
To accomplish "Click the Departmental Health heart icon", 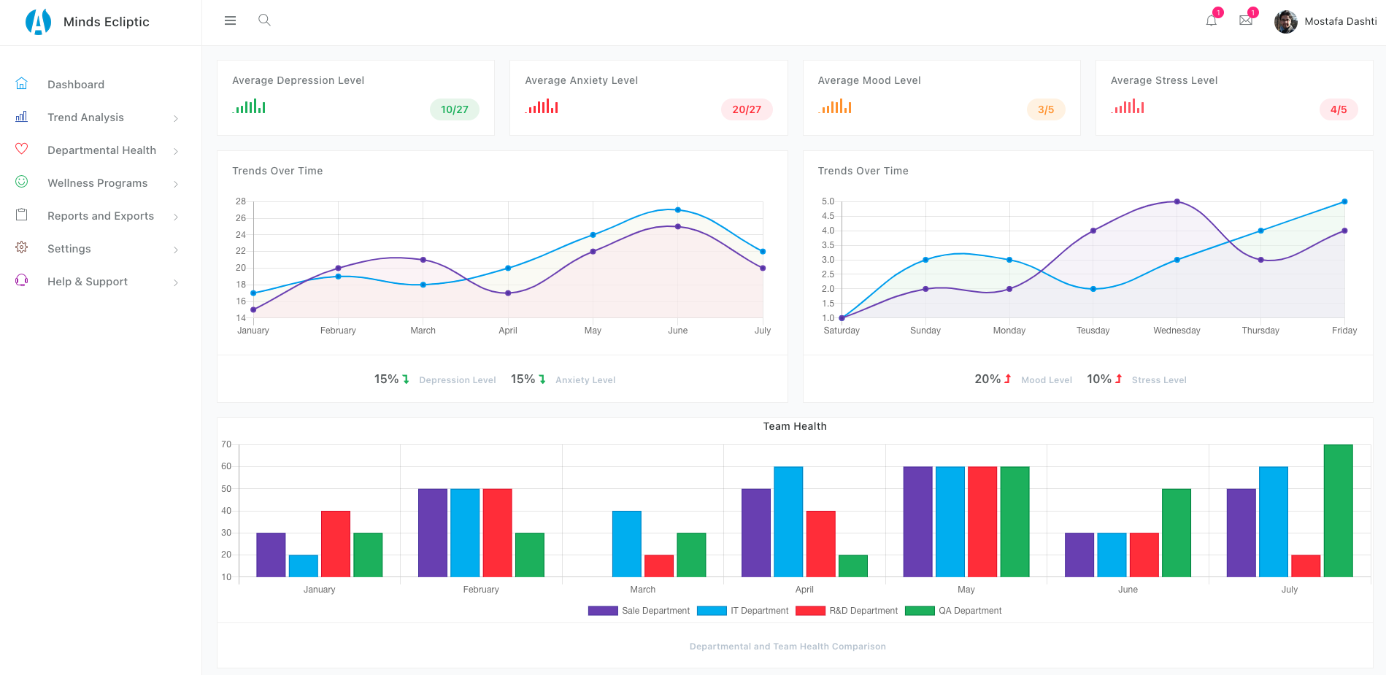I will (22, 149).
